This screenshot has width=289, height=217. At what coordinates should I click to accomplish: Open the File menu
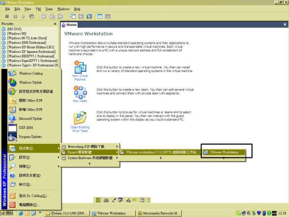point(8,9)
